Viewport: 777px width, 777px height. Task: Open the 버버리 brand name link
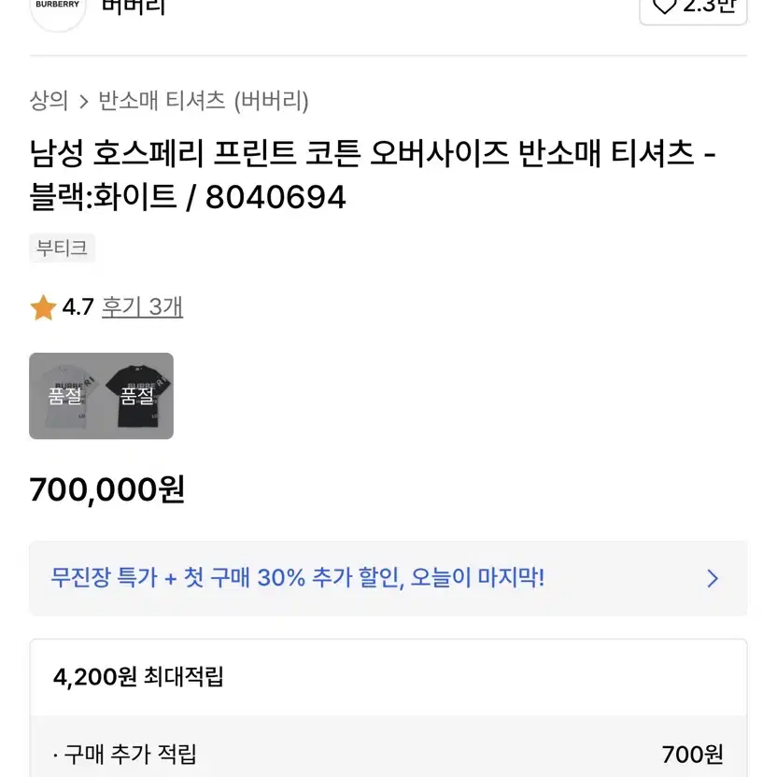(133, 7)
